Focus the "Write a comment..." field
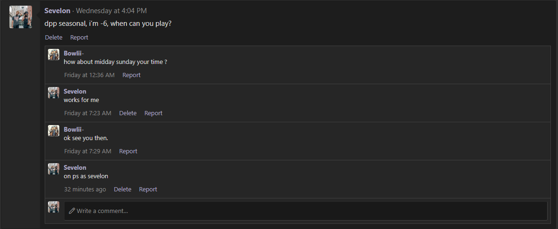Screen dimensions: 558x229 point(306,211)
